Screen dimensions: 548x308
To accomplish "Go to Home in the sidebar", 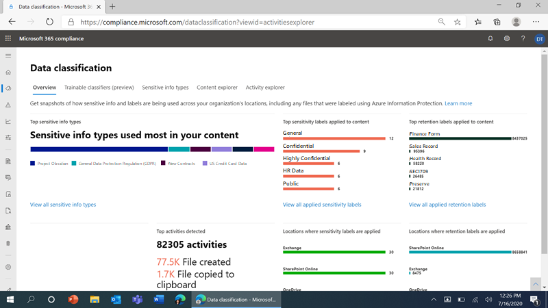I will (8, 73).
